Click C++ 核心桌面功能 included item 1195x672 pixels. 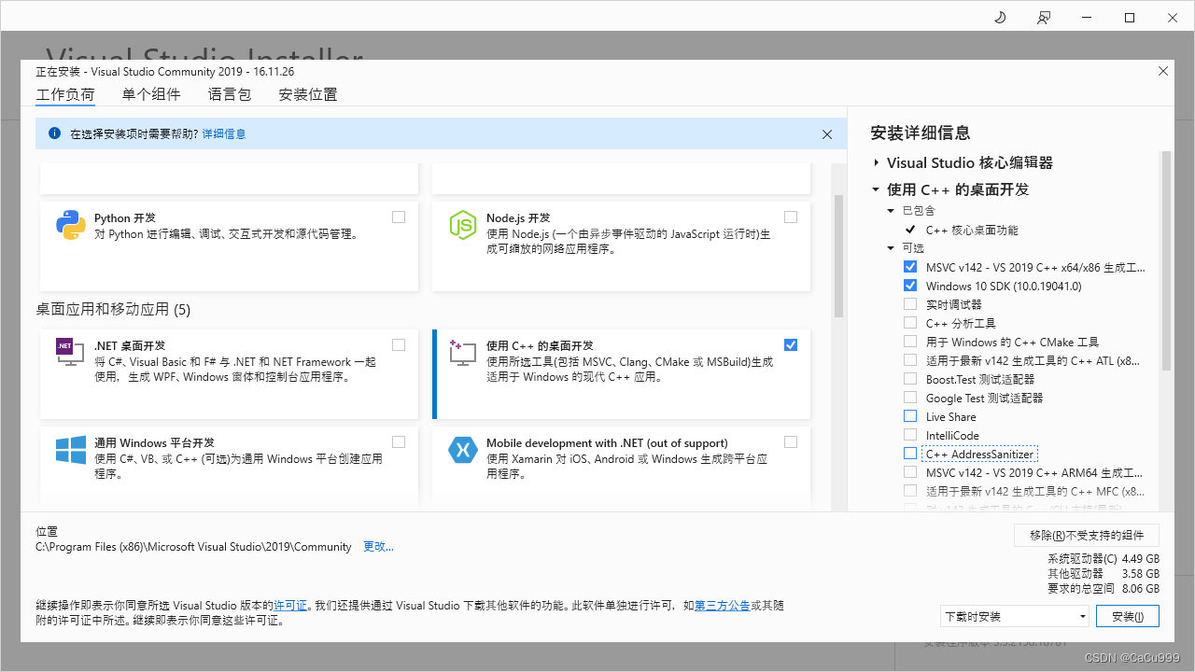tap(972, 230)
